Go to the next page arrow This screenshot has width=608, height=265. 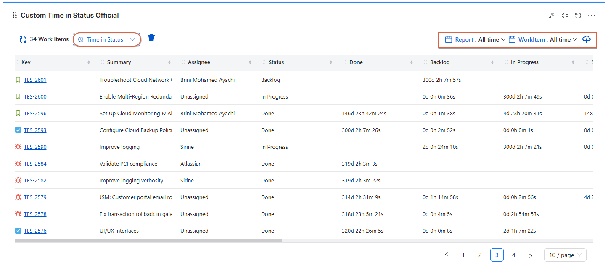pyautogui.click(x=531, y=255)
